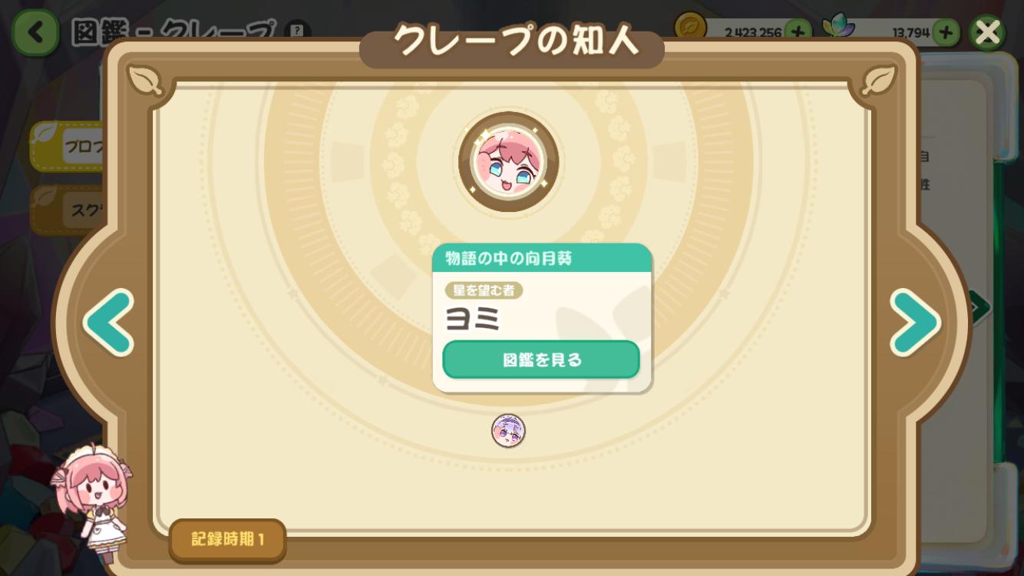The image size is (1024, 576).
Task: Tap the small green arrow behind dialog
Action: [x=978, y=307]
